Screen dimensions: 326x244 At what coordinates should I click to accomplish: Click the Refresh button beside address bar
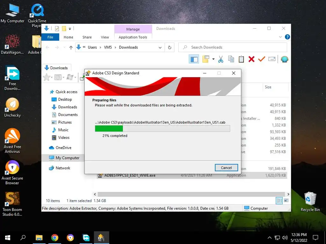pyautogui.click(x=170, y=48)
